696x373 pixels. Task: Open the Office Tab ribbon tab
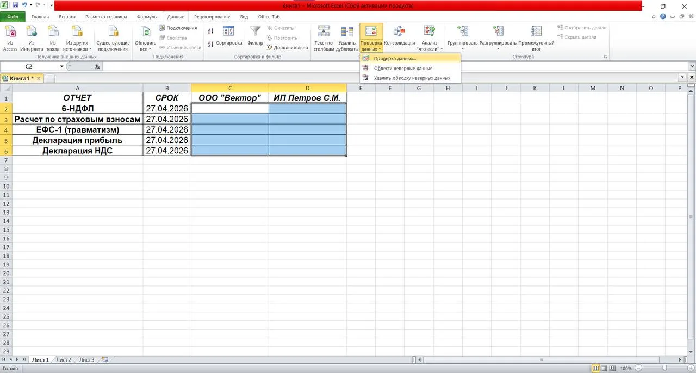click(x=269, y=17)
